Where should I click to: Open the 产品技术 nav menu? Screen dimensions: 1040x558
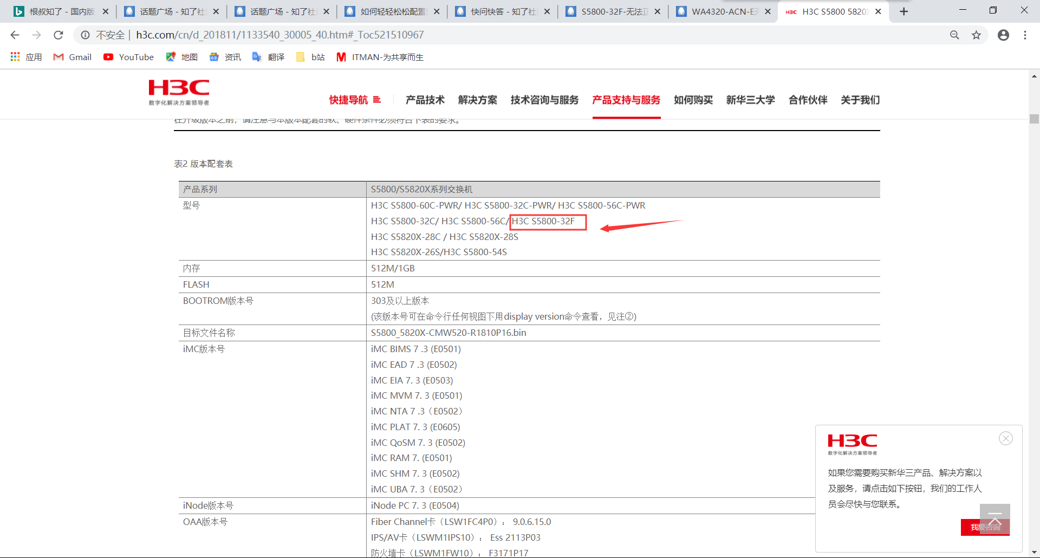coord(425,100)
